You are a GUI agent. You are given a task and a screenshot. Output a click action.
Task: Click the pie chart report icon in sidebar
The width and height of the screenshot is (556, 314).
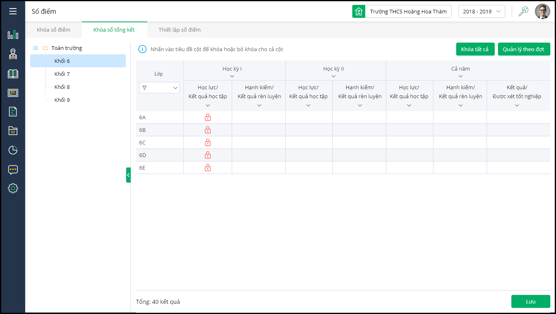pyautogui.click(x=13, y=150)
